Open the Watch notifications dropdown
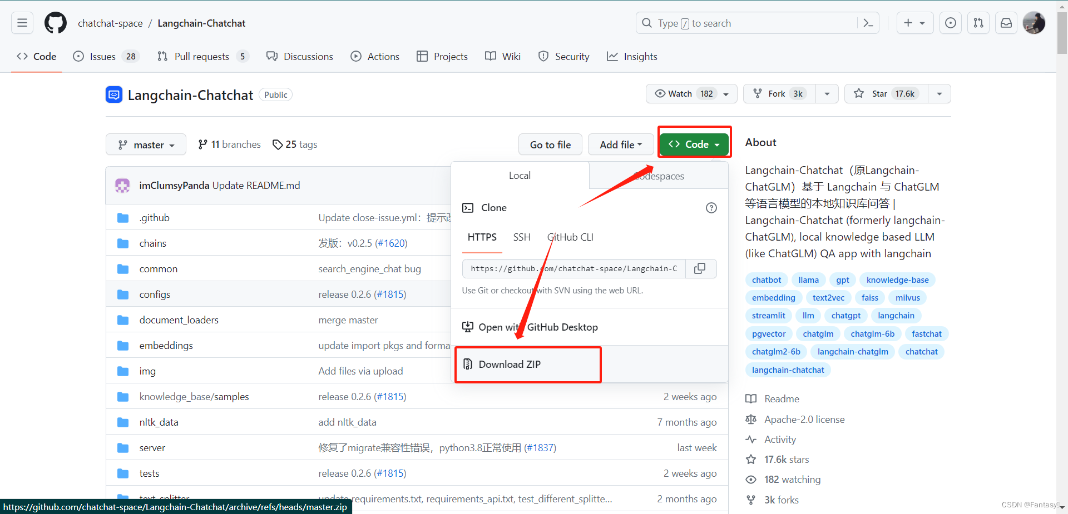 [x=691, y=94]
